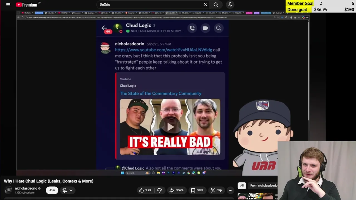Open nicholasdeorio channel avatar
Screen dimensions: 356x200
8,190
